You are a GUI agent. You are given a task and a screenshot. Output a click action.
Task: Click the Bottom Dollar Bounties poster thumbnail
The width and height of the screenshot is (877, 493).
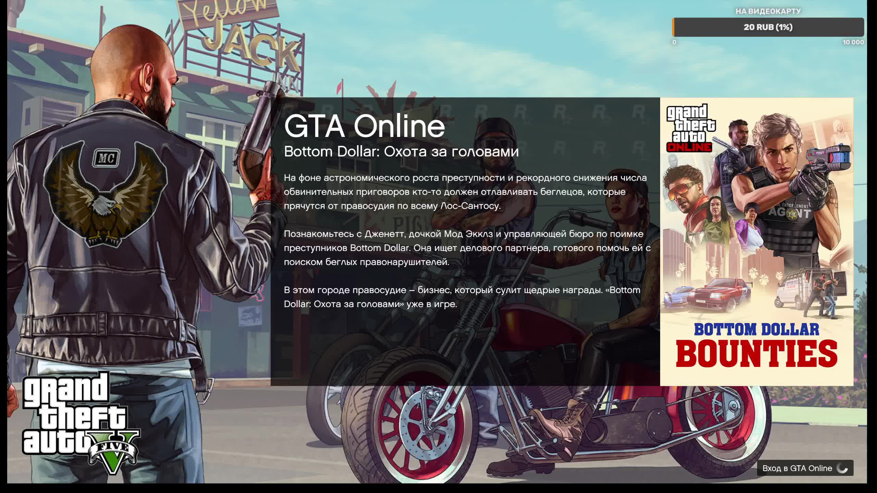[x=756, y=242]
